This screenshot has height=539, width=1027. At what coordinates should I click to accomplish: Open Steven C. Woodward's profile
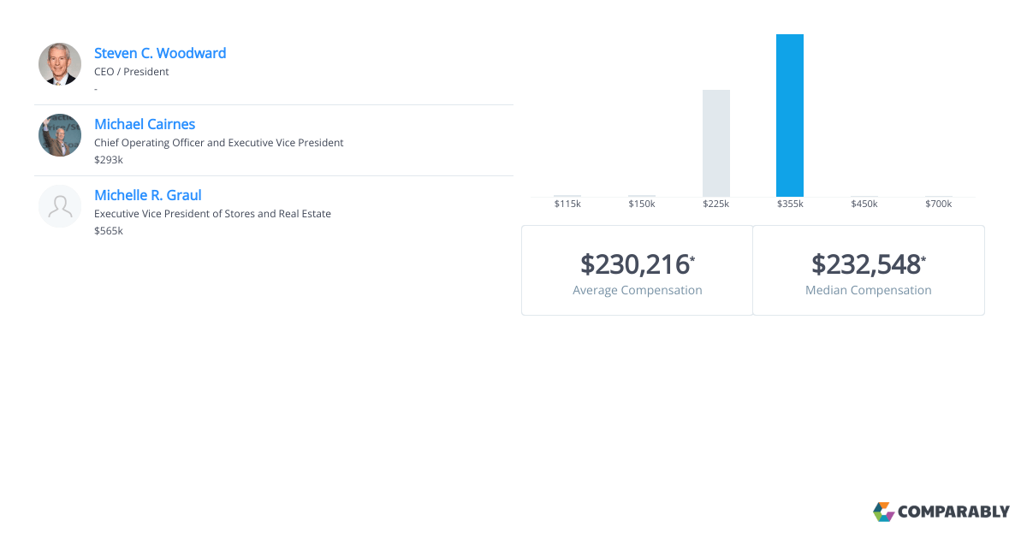[x=160, y=53]
